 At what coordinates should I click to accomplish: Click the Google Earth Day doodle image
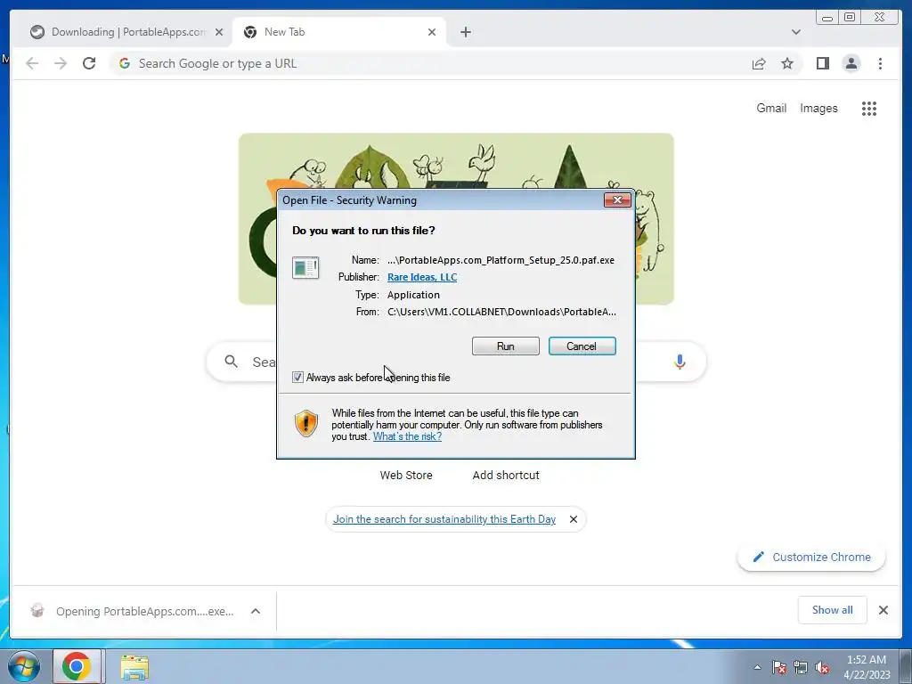click(x=456, y=162)
